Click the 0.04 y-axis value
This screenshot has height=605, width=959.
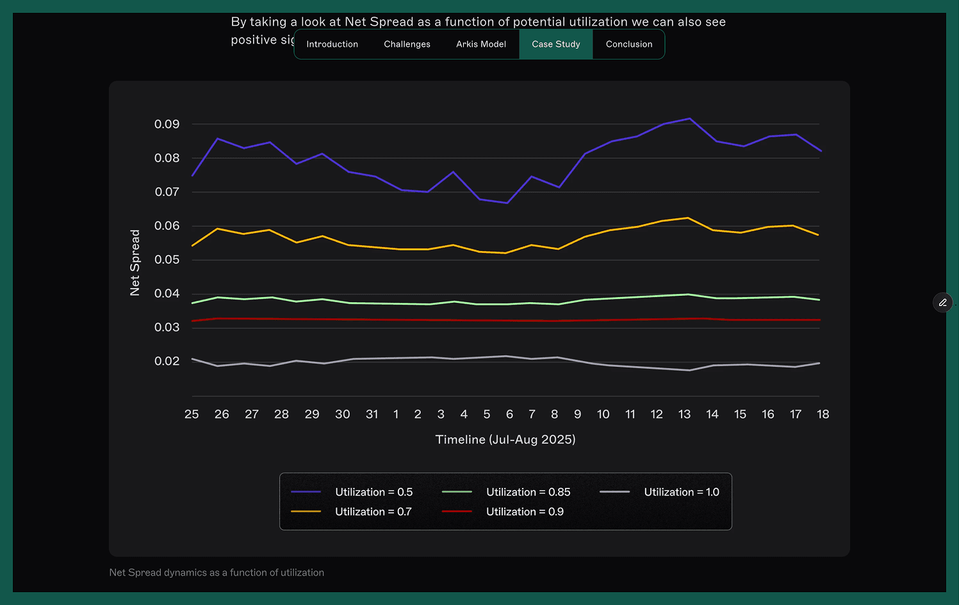coord(167,294)
